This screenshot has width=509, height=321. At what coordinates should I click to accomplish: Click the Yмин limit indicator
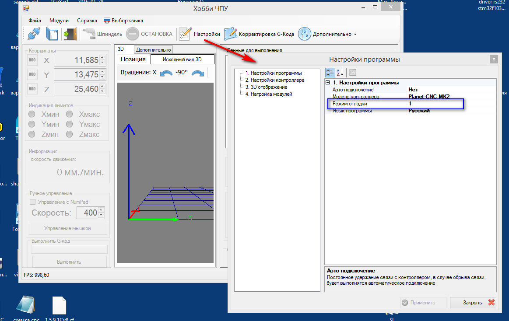pyautogui.click(x=32, y=124)
